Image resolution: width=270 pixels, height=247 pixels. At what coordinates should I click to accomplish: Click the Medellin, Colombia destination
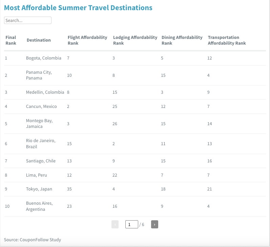coord(45,92)
